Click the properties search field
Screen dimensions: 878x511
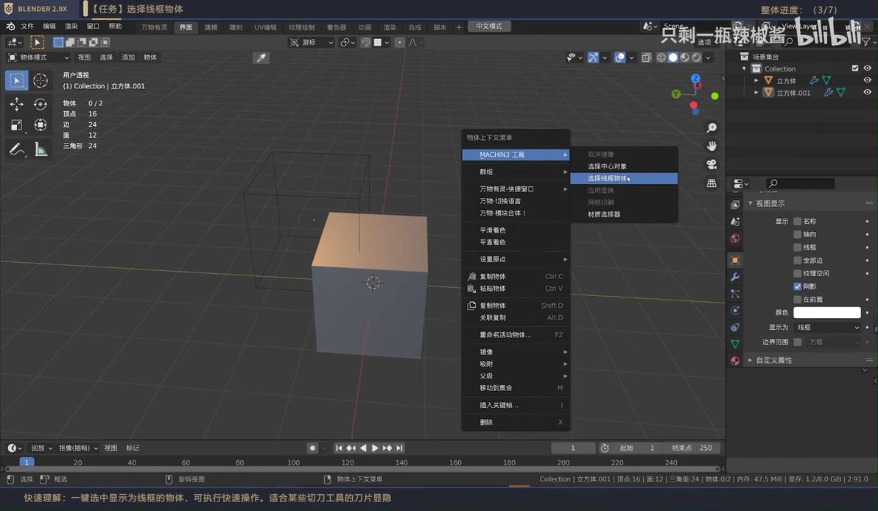tap(800, 183)
